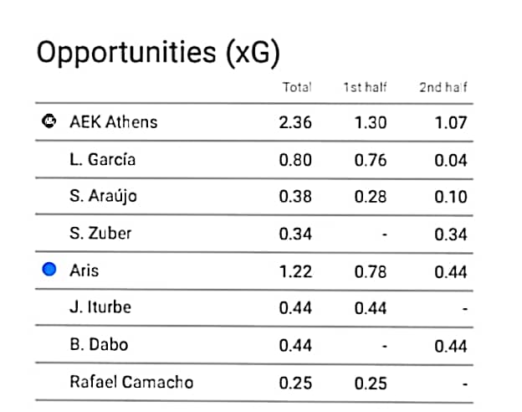Select AEK Athens 2nd half value 1.07
The width and height of the screenshot is (522, 412).
pyautogui.click(x=451, y=122)
